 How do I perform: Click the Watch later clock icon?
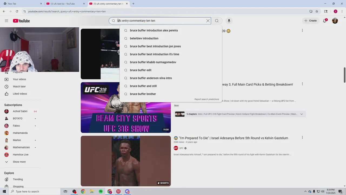[x=6, y=87]
